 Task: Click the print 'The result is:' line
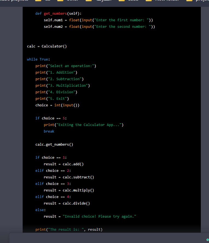(x=69, y=230)
